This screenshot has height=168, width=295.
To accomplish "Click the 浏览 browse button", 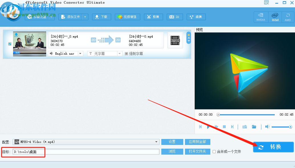I will click(x=172, y=151).
